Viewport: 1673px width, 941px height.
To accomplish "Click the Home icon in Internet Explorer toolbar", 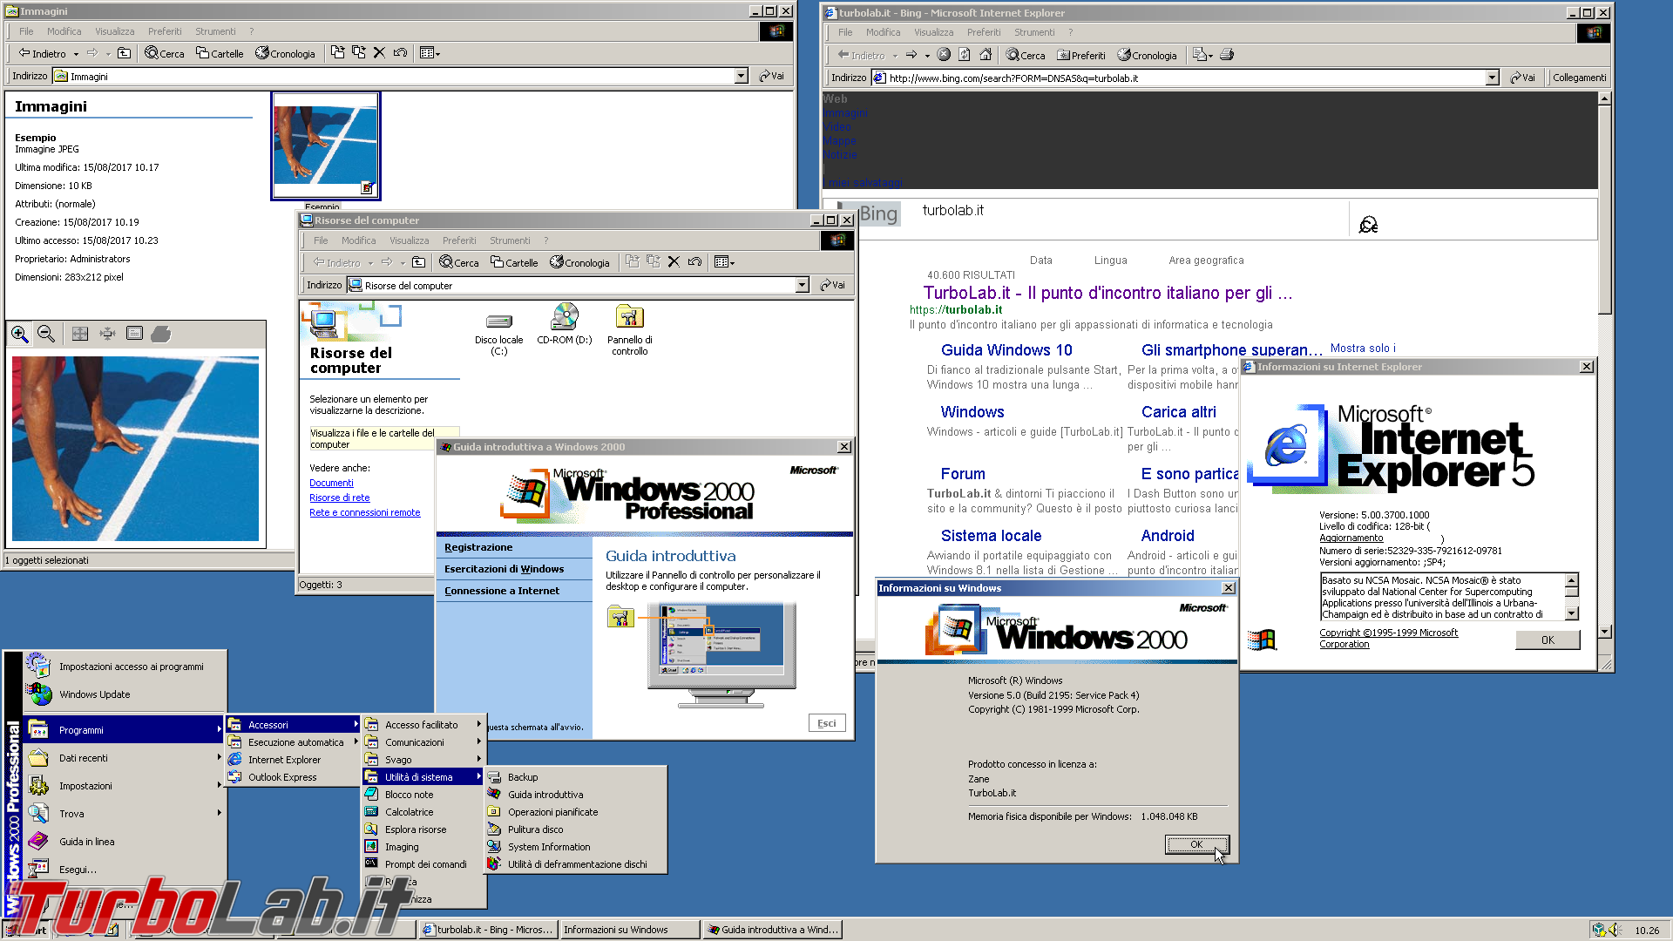I will pyautogui.click(x=986, y=55).
